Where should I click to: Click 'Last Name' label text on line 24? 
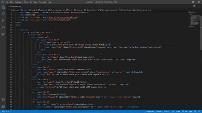(82, 57)
